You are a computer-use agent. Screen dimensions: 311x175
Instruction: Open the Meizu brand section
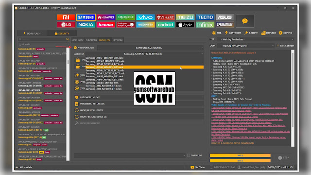[185, 17]
